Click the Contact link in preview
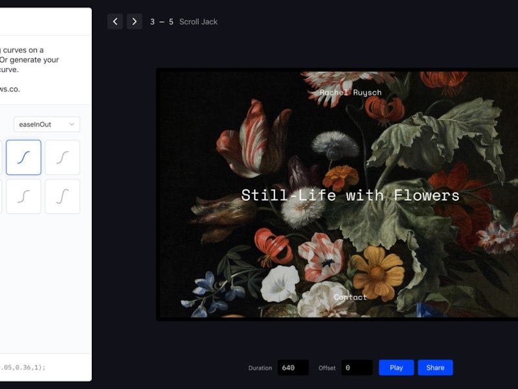 [350, 297]
